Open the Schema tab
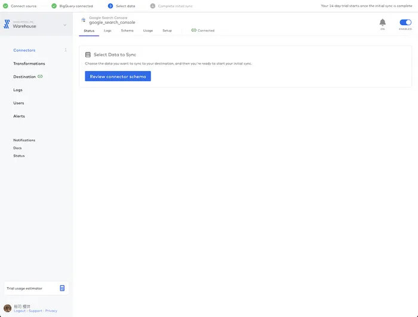Screen dimensions: 418x317 pyautogui.click(x=127, y=31)
